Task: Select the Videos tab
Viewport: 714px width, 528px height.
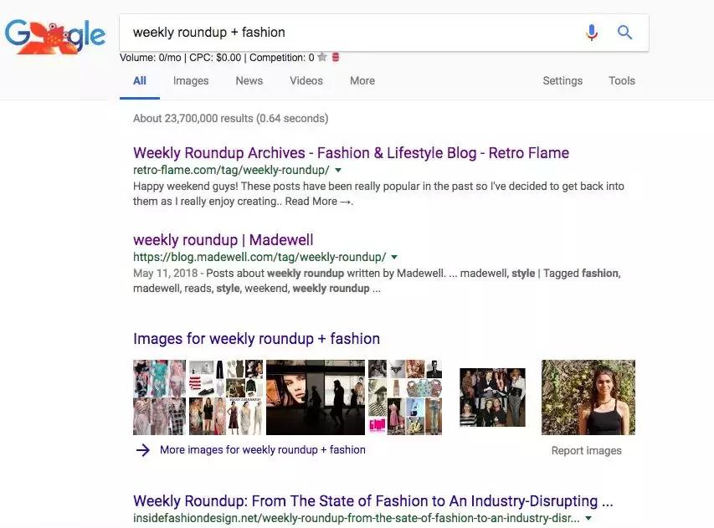Action: tap(306, 81)
